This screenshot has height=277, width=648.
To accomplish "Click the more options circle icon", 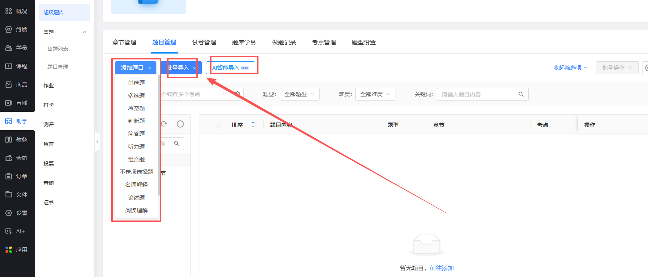I will click(180, 124).
